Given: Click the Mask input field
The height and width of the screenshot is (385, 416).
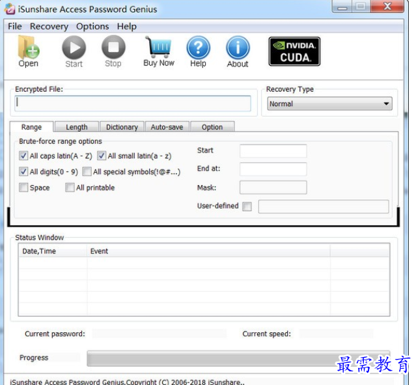Looking at the screenshot, I should 273,188.
